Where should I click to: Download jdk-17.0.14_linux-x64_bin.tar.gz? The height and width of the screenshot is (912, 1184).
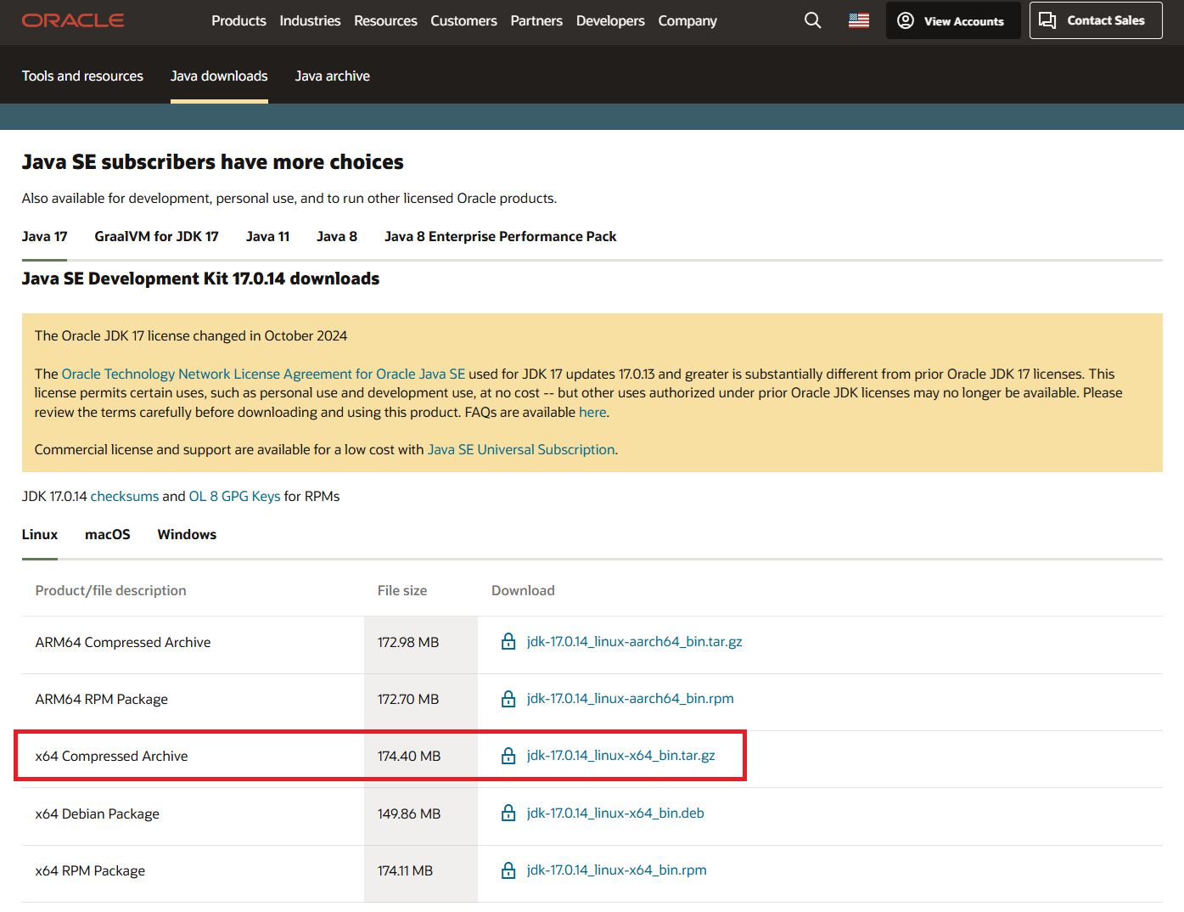coord(620,755)
